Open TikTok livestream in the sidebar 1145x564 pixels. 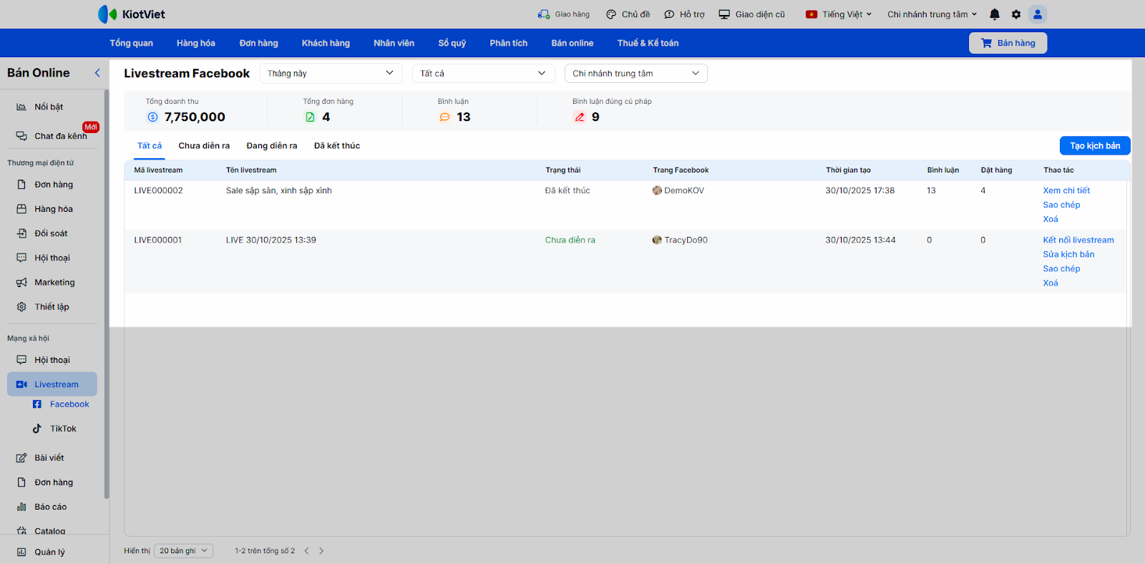63,429
